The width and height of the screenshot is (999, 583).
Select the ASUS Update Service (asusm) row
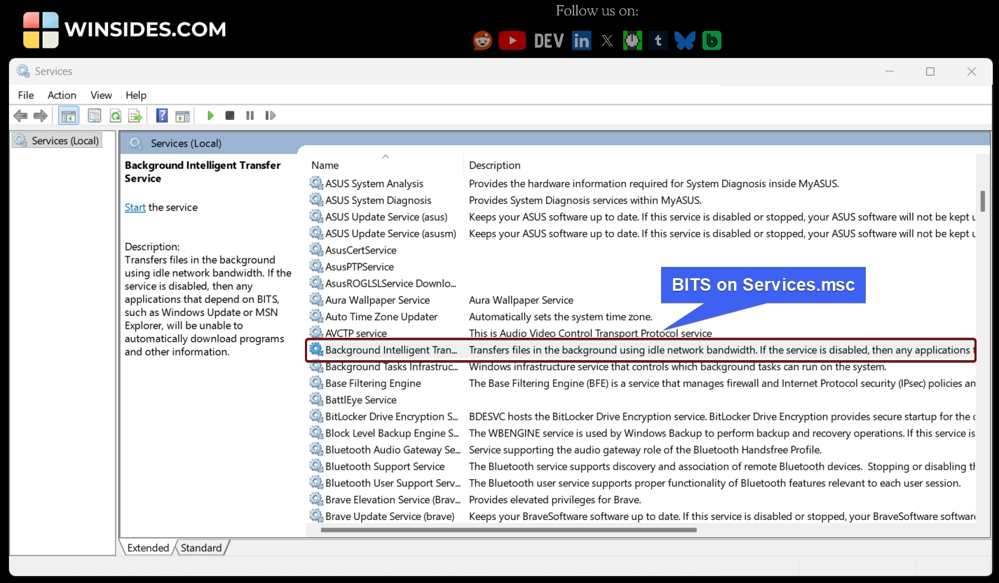tap(641, 233)
